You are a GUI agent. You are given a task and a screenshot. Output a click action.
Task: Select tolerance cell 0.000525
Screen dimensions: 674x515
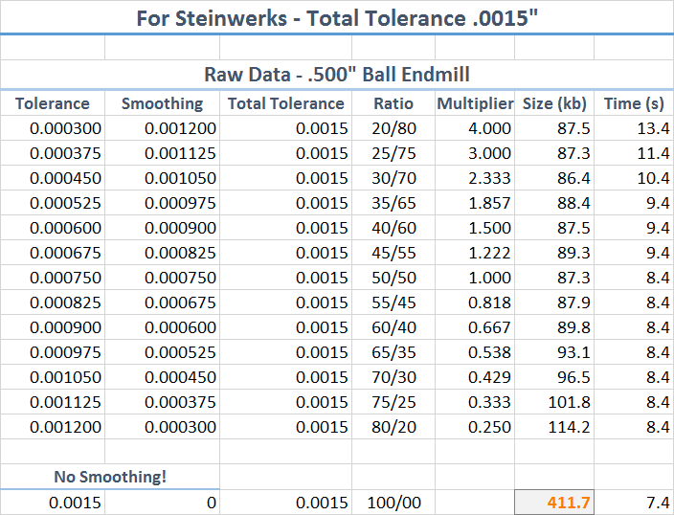pos(53,203)
